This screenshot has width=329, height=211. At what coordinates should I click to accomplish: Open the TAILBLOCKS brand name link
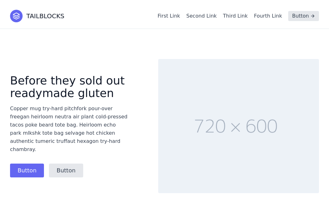coord(45,16)
